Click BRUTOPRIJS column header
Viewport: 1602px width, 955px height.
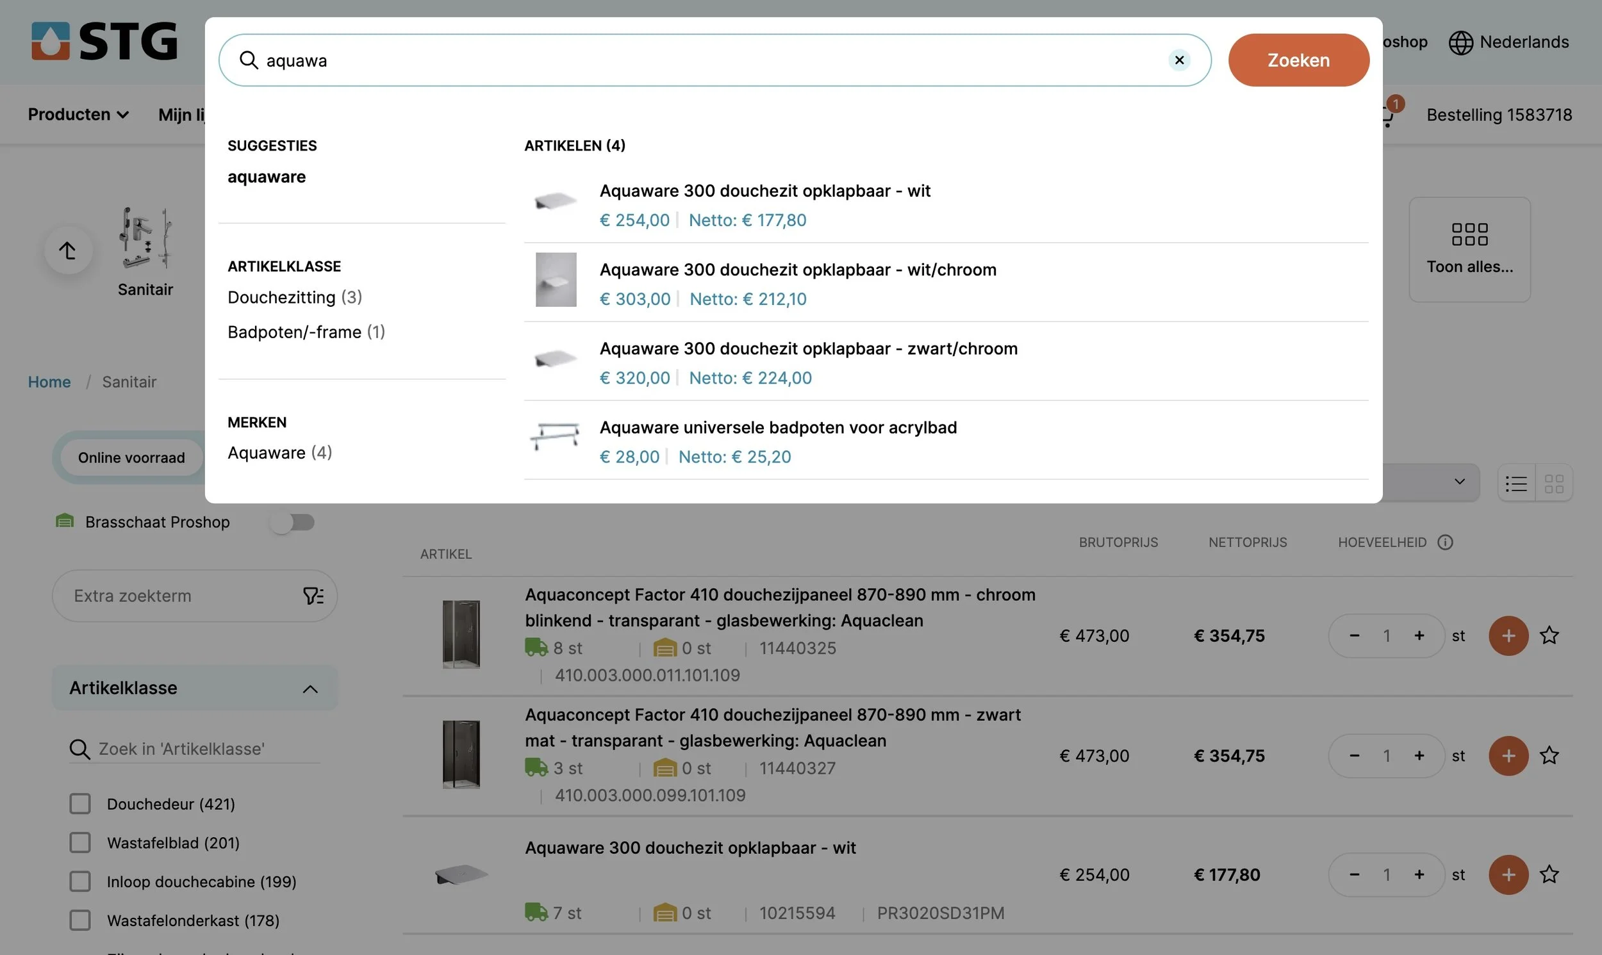tap(1118, 543)
